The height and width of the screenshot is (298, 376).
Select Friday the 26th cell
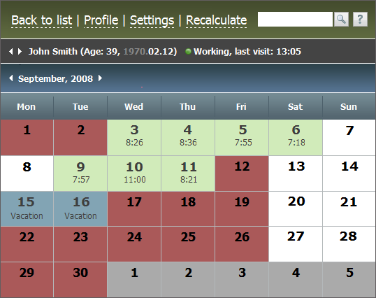coord(242,244)
